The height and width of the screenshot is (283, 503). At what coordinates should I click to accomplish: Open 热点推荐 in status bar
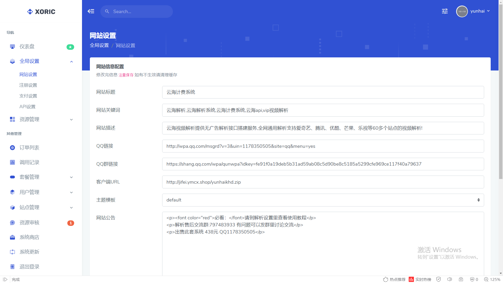394,279
